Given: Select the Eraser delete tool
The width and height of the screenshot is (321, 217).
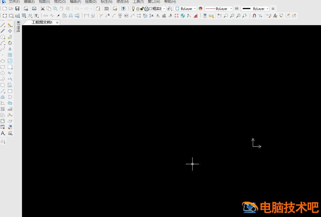Looking at the screenshot, I should click(x=10, y=25).
